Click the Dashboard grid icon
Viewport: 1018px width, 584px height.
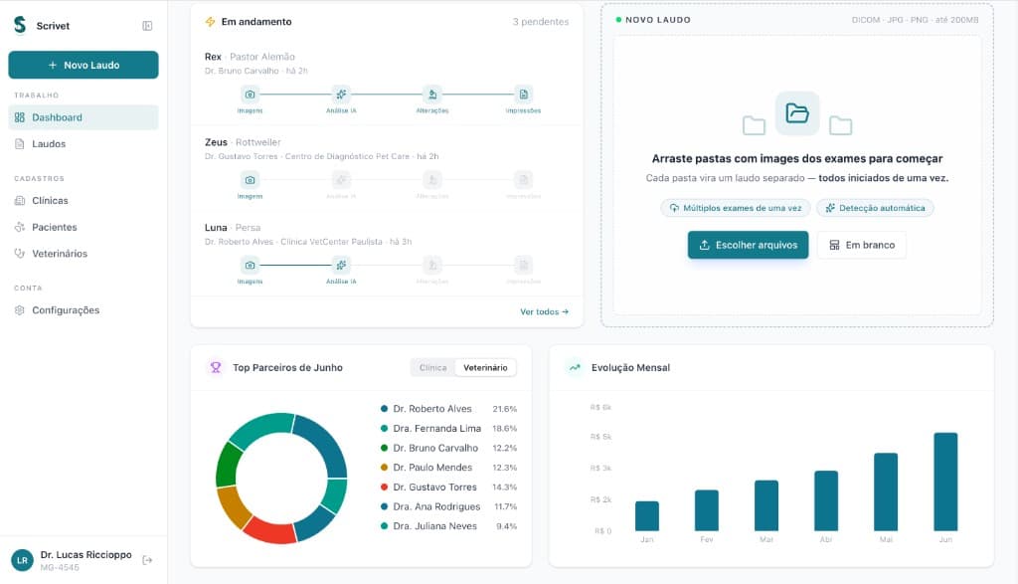click(20, 117)
